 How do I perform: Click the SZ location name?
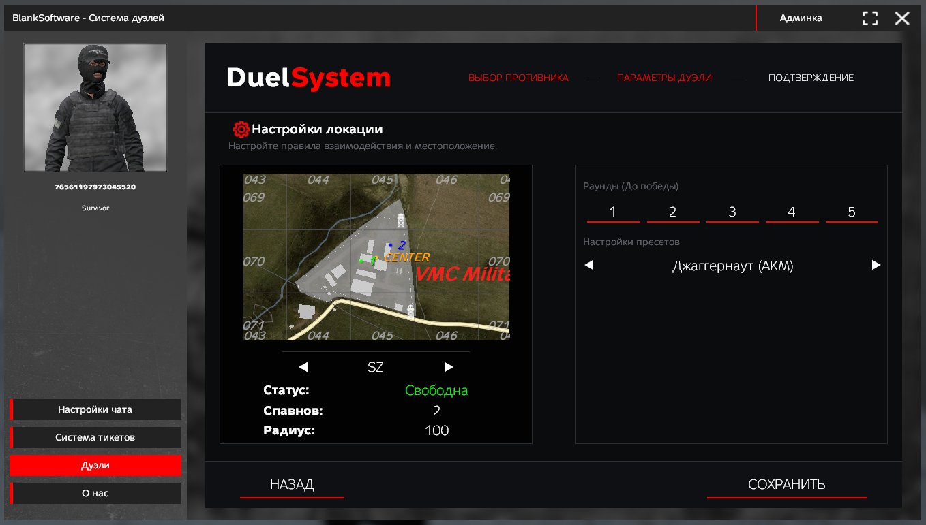(x=376, y=367)
